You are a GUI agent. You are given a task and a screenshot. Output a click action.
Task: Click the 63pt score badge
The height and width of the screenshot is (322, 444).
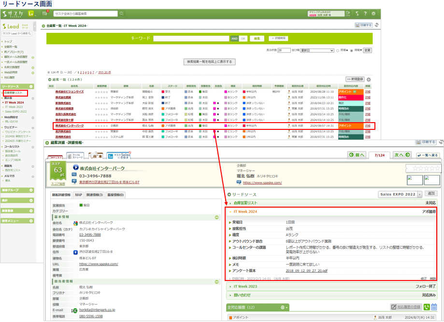coord(58,171)
